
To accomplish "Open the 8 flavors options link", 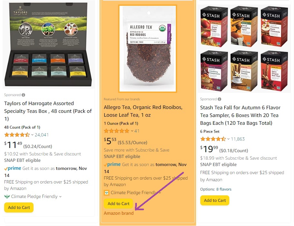I will tap(224, 189).
